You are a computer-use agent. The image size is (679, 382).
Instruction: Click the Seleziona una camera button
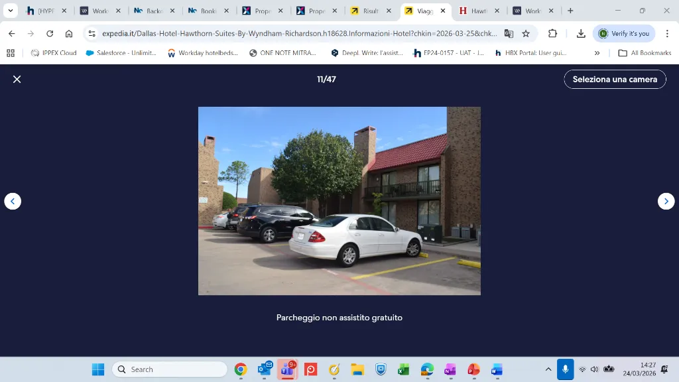click(x=615, y=80)
